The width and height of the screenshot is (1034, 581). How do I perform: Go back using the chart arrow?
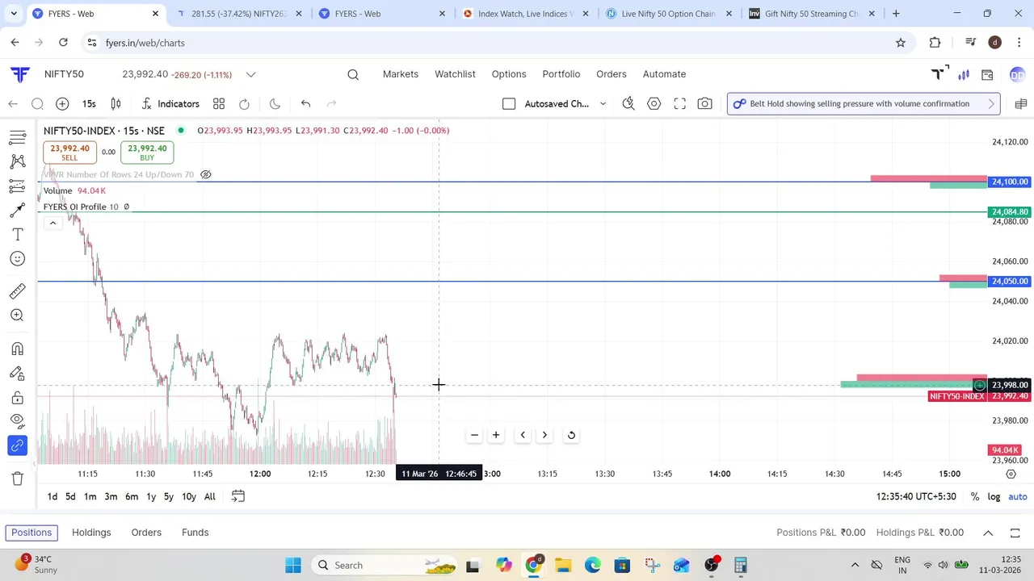point(13,103)
